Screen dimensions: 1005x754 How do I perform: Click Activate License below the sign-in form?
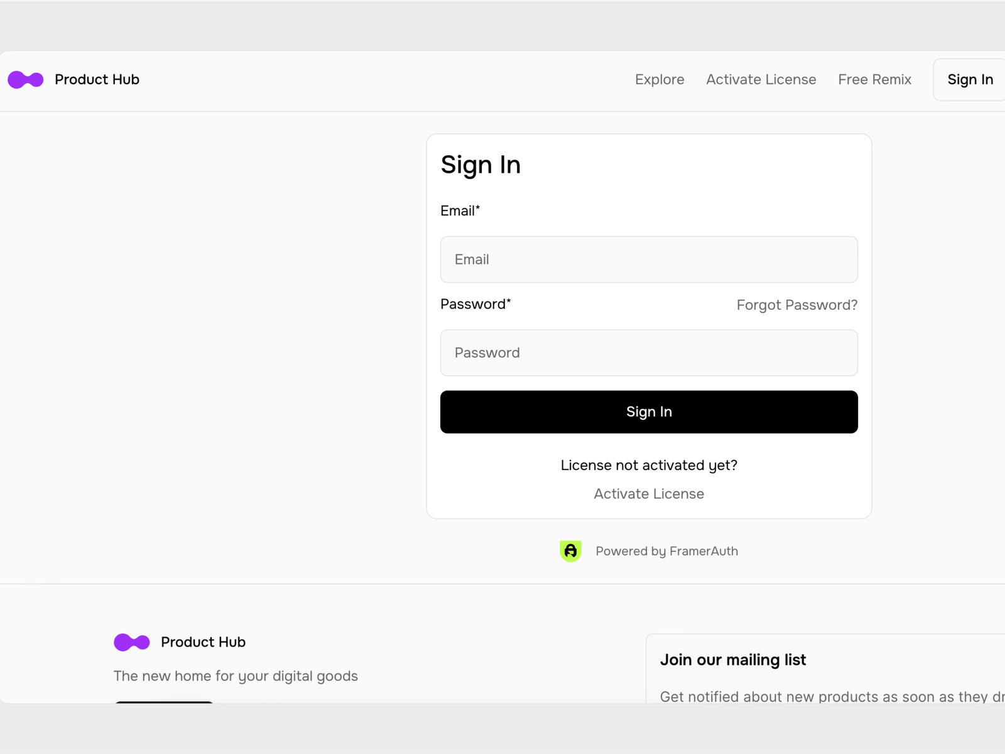(x=648, y=494)
